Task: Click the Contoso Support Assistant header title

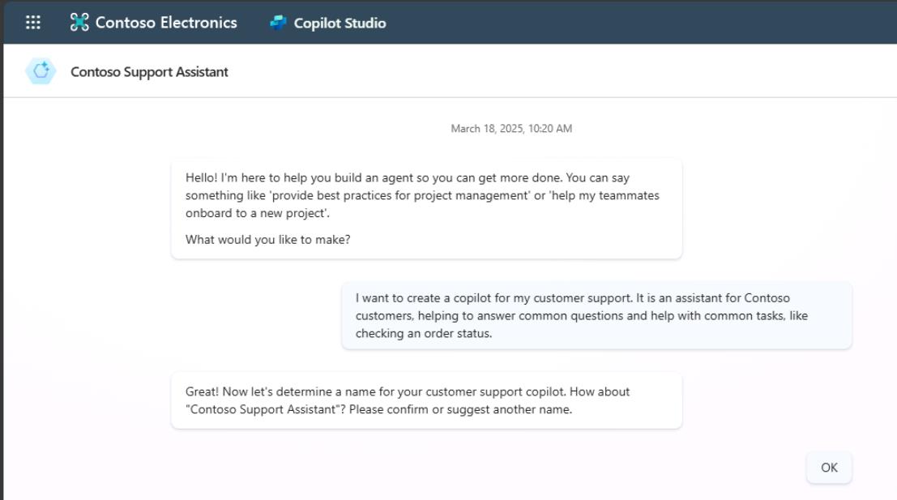Action: pyautogui.click(x=149, y=72)
